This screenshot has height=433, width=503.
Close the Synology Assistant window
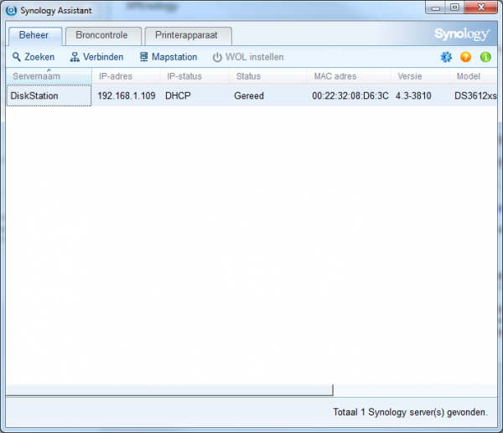coord(481,8)
